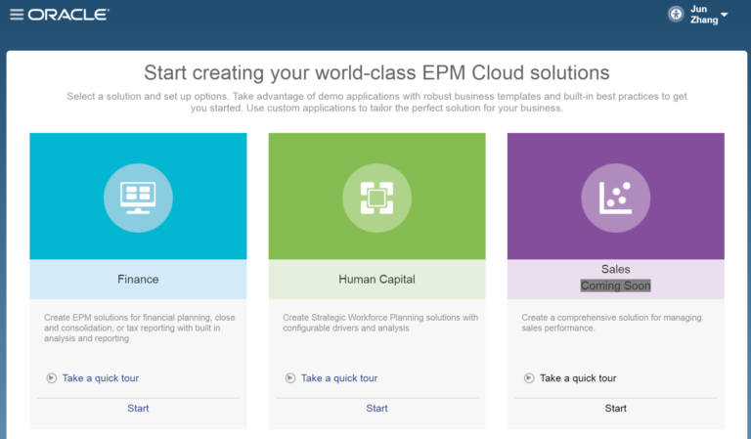This screenshot has height=439, width=751.
Task: Click the Strategic Workforce Planning description text
Action: [x=380, y=323]
